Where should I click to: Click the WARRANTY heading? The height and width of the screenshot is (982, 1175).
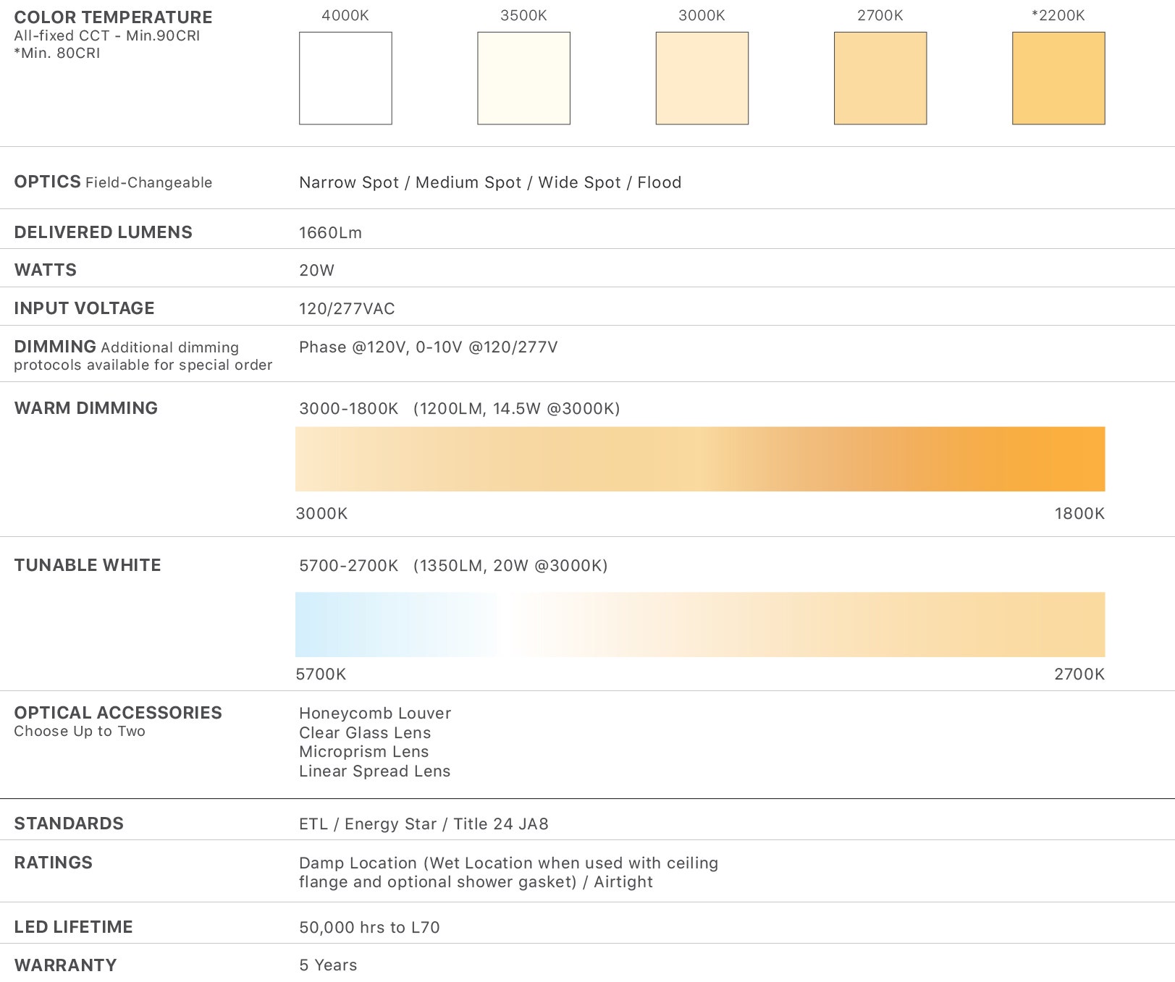[x=65, y=965]
